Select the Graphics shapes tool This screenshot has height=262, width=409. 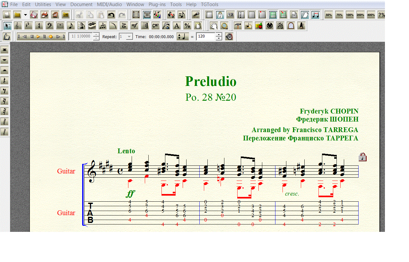coord(259,26)
